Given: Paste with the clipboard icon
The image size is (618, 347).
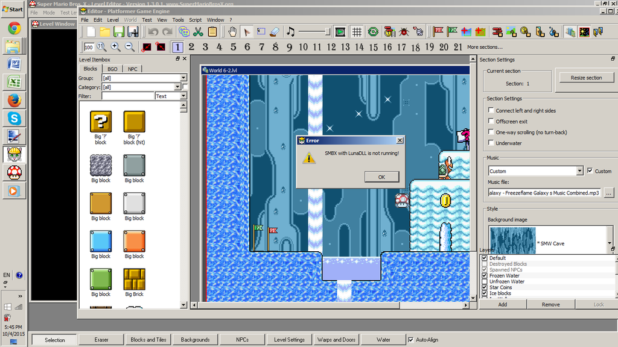Looking at the screenshot, I should (212, 32).
